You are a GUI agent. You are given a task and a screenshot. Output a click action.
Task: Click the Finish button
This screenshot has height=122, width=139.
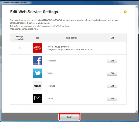[69, 117]
